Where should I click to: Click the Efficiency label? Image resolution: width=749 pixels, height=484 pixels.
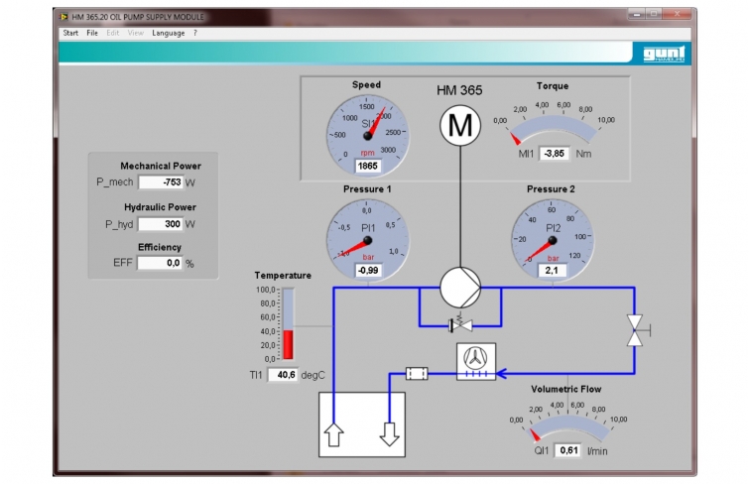[160, 247]
